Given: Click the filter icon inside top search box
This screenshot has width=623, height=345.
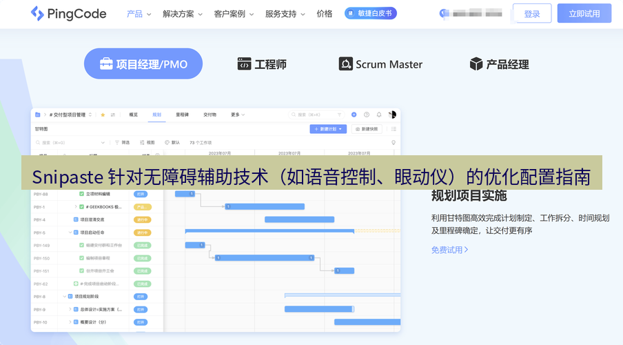Looking at the screenshot, I should 339,115.
